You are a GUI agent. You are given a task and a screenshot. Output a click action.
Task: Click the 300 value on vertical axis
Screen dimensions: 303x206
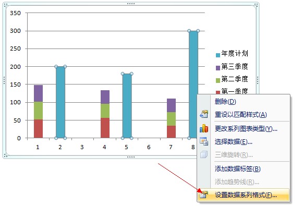pyautogui.click(x=15, y=31)
